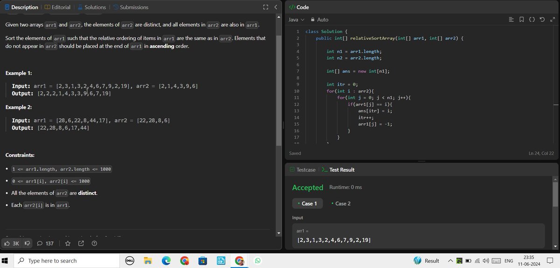Screen dimensions: 560x268
Task: Like the problem with thumbs up
Action: tap(7, 243)
